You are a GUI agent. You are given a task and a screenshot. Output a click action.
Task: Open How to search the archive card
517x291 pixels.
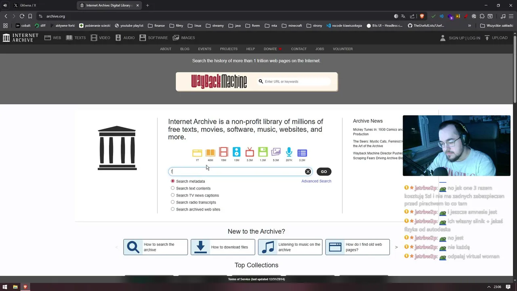156,247
